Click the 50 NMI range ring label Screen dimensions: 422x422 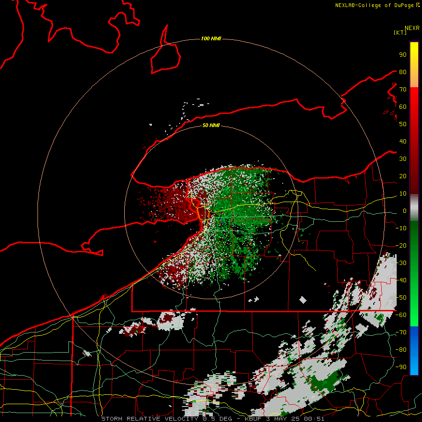point(211,125)
